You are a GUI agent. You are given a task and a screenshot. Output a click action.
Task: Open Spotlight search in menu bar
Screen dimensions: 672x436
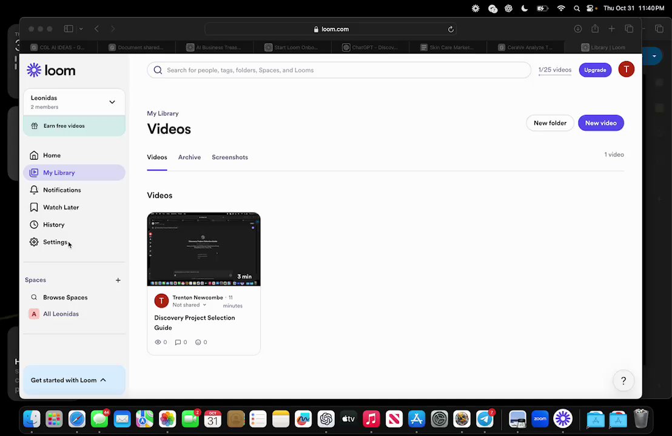tap(576, 8)
